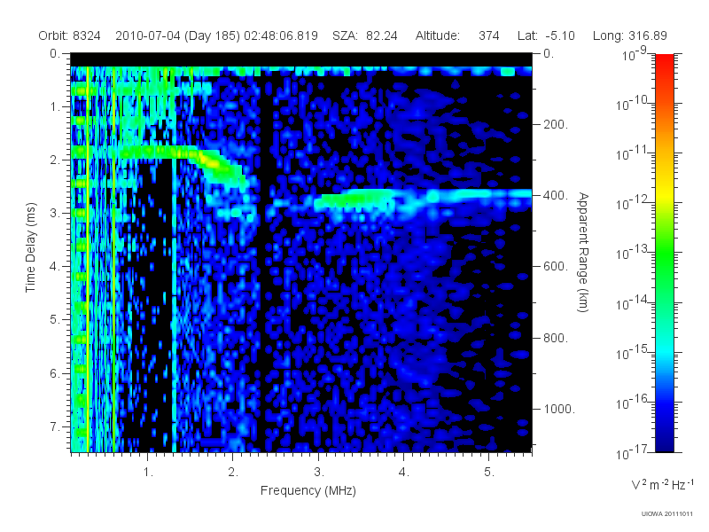Click the '10^-17' color scale label

point(634,452)
